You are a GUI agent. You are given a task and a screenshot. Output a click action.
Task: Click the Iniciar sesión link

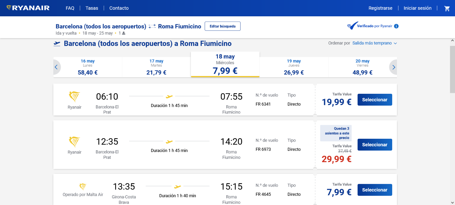click(417, 8)
